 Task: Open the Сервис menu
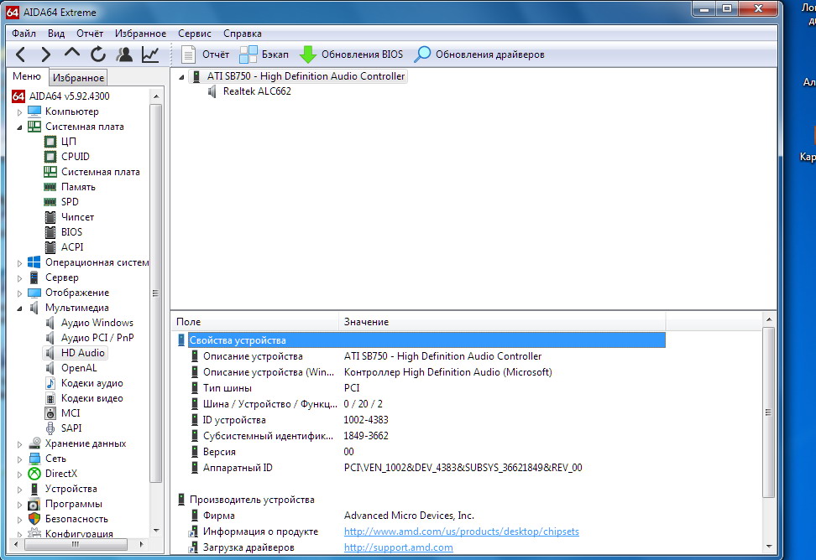pyautogui.click(x=195, y=34)
